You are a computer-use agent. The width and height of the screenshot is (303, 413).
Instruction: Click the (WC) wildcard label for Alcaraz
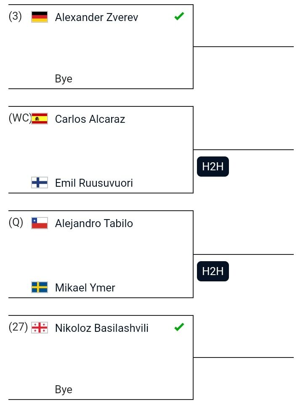point(20,118)
